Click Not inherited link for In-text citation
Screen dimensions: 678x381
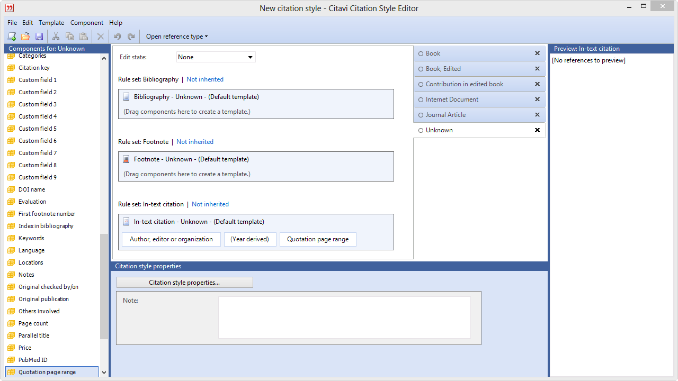pyautogui.click(x=210, y=204)
